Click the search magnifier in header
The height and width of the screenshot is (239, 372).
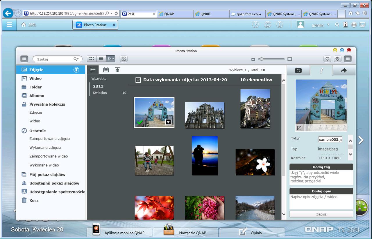point(337,25)
